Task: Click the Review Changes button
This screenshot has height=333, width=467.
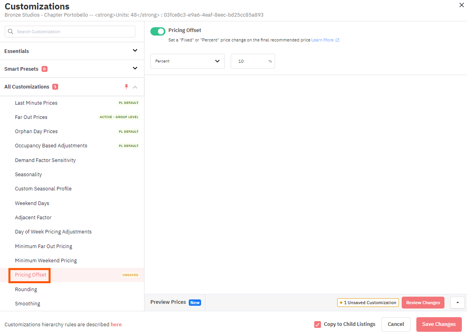Action: (x=423, y=303)
